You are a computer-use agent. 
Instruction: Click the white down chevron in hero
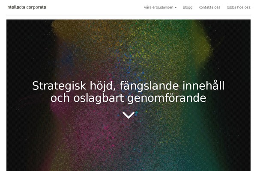[x=128, y=115]
